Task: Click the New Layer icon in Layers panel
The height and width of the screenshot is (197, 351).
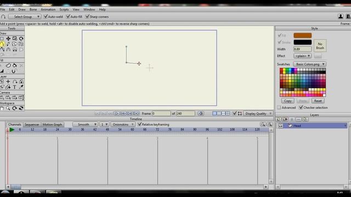Action: pos(279,119)
